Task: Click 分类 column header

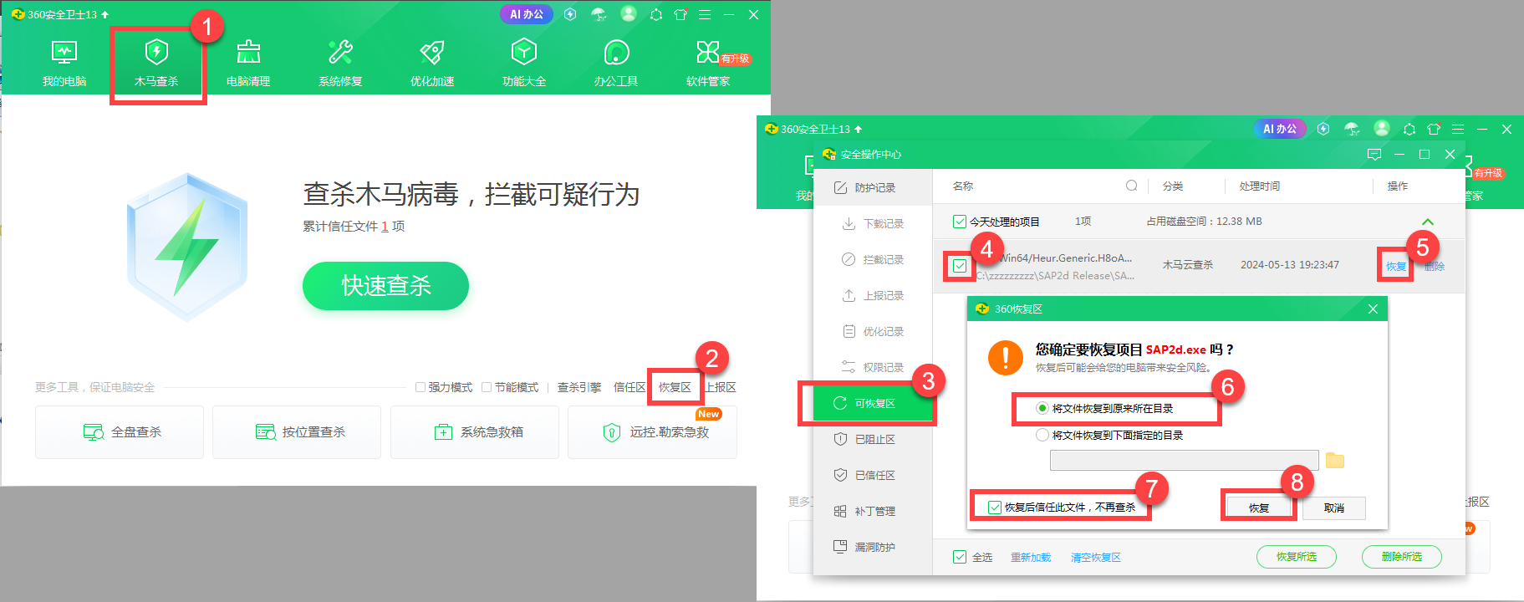Action: [1173, 186]
